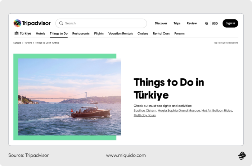Open Hagia Sophia Grand Mosque link

[x=179, y=111]
